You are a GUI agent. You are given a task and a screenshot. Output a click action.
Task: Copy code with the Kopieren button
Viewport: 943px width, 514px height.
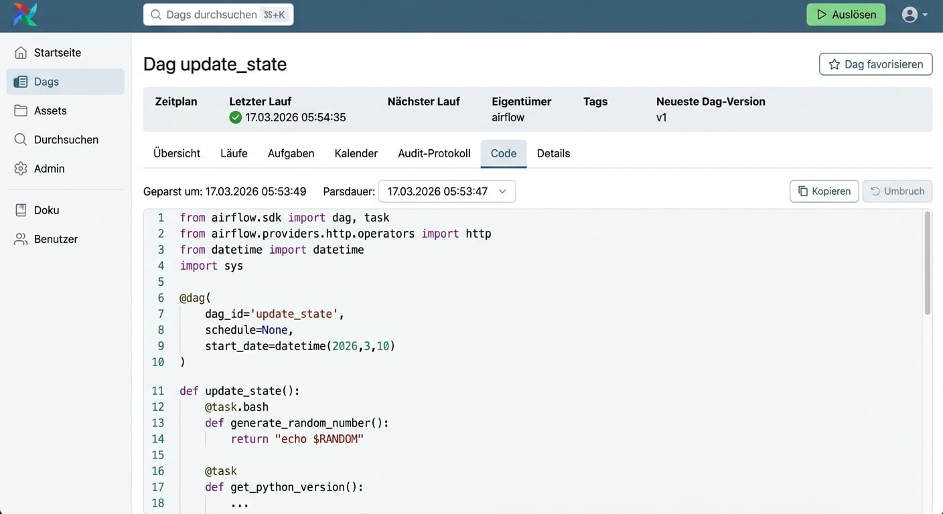pyautogui.click(x=824, y=191)
